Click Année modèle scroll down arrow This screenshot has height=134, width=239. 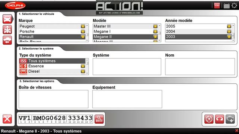[233, 40]
